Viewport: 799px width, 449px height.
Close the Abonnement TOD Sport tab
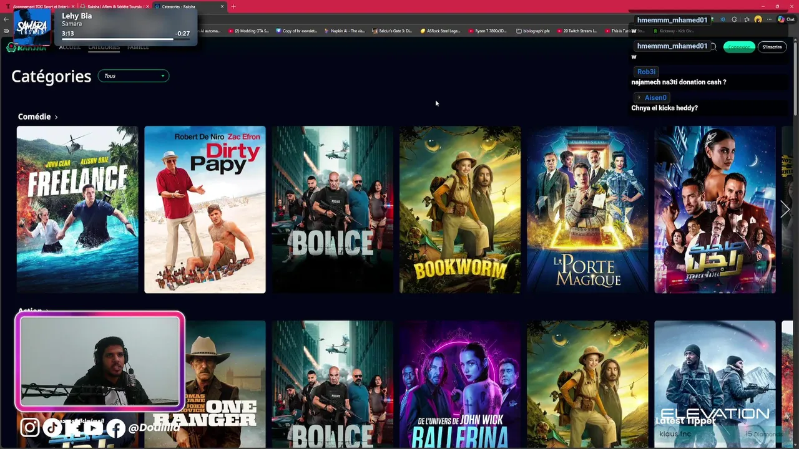72,6
